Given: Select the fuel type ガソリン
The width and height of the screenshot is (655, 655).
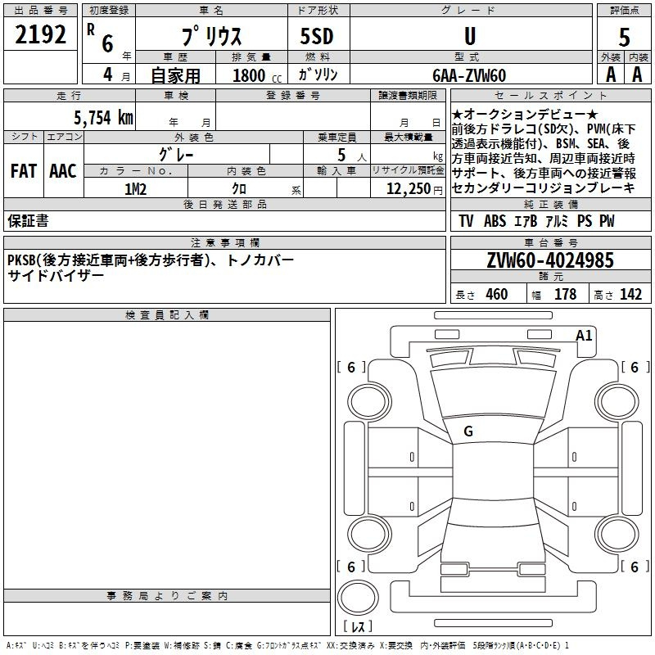Looking at the screenshot, I should [318, 75].
